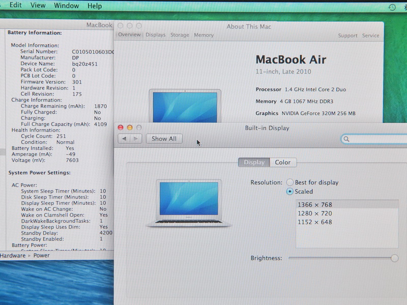Screen dimensions: 407x305
Task: Click the Charge Remaining value 1870
Action: 100,106
